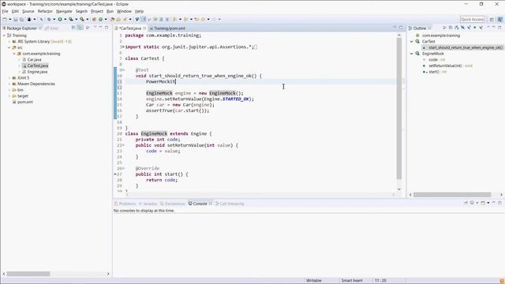Image resolution: width=505 pixels, height=284 pixels.
Task: Open the Navigate menu
Action: 64,11
